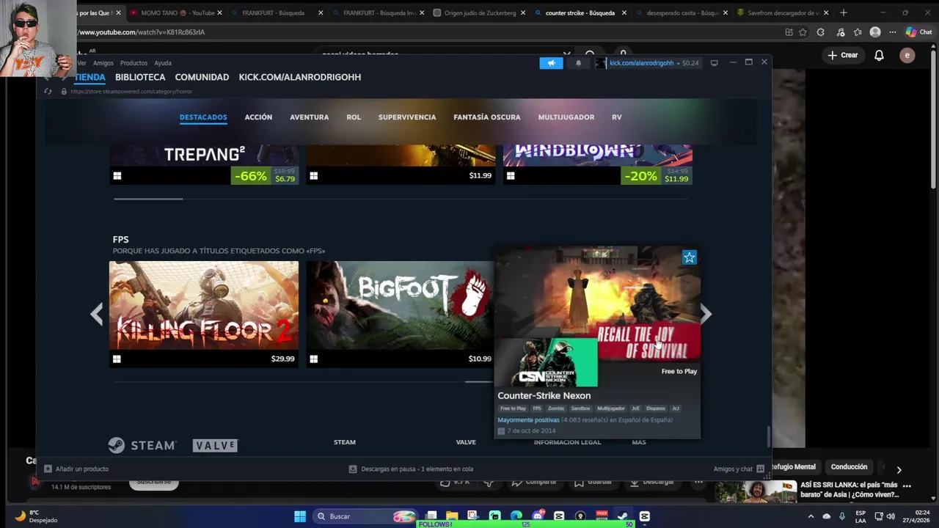Open YouTube notifications bell
The width and height of the screenshot is (939, 528).
point(879,55)
